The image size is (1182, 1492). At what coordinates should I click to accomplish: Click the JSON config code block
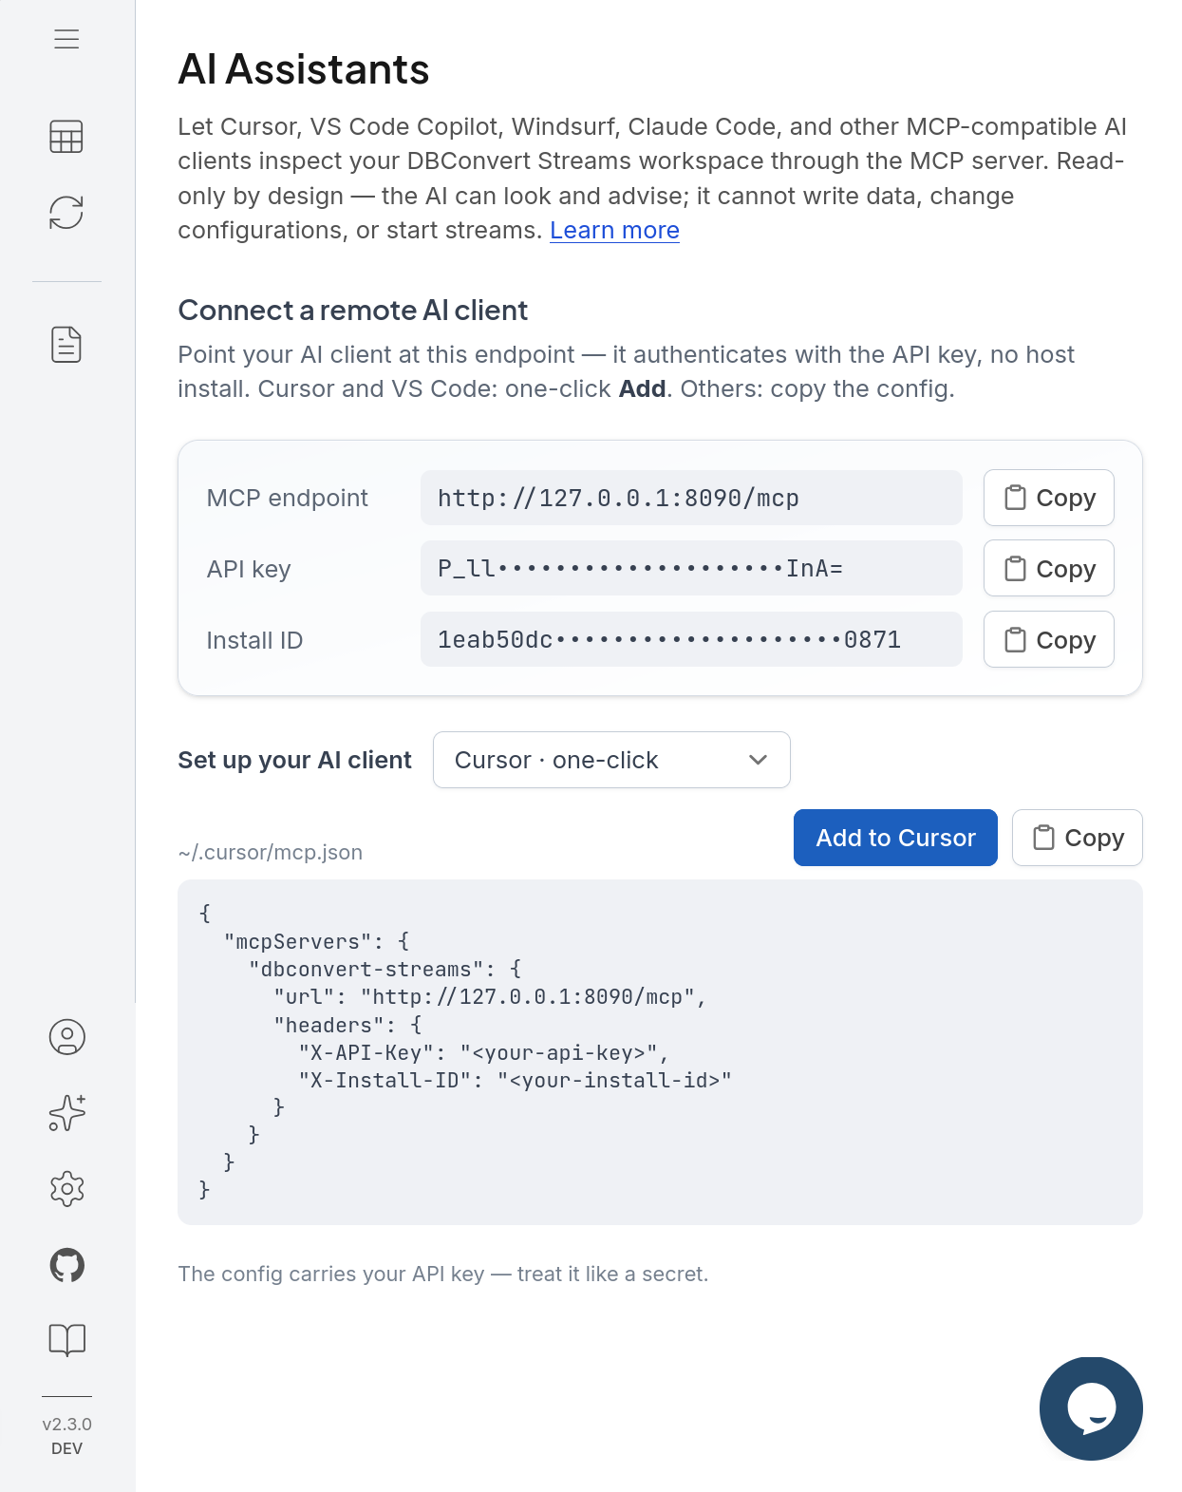pos(660,1052)
